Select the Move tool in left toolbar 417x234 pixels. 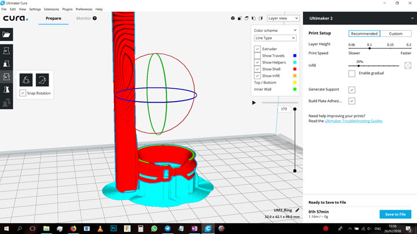click(6, 51)
